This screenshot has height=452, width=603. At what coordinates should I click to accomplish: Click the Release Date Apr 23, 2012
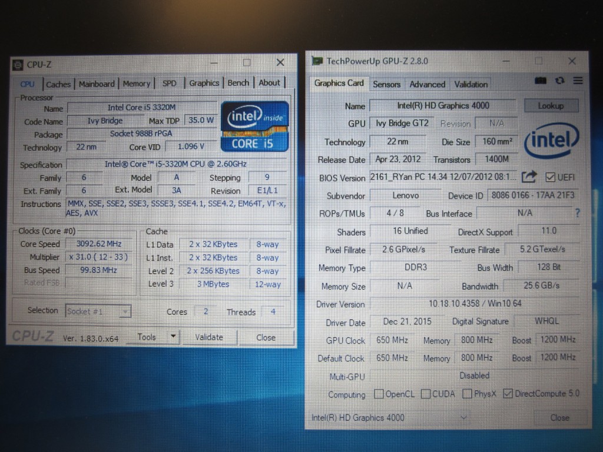(x=398, y=159)
